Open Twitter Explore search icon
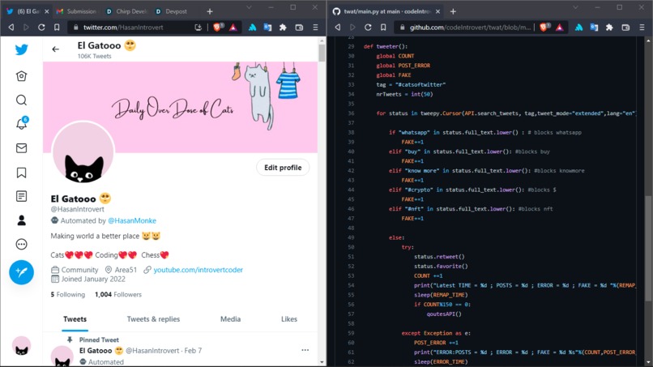This screenshot has width=653, height=367. pos(22,100)
